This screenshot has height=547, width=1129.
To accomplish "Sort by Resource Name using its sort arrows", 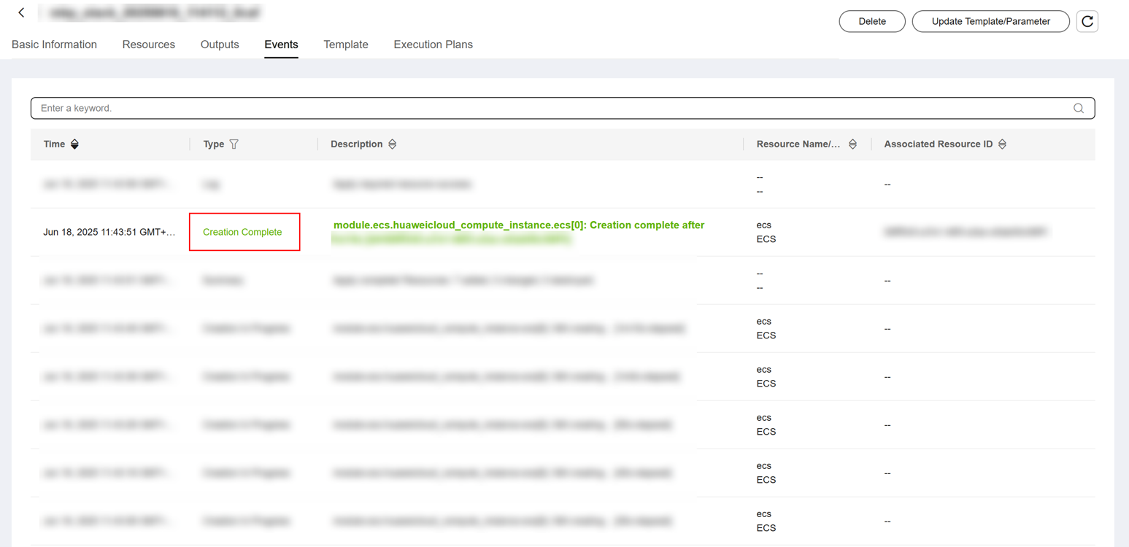I will tap(852, 144).
